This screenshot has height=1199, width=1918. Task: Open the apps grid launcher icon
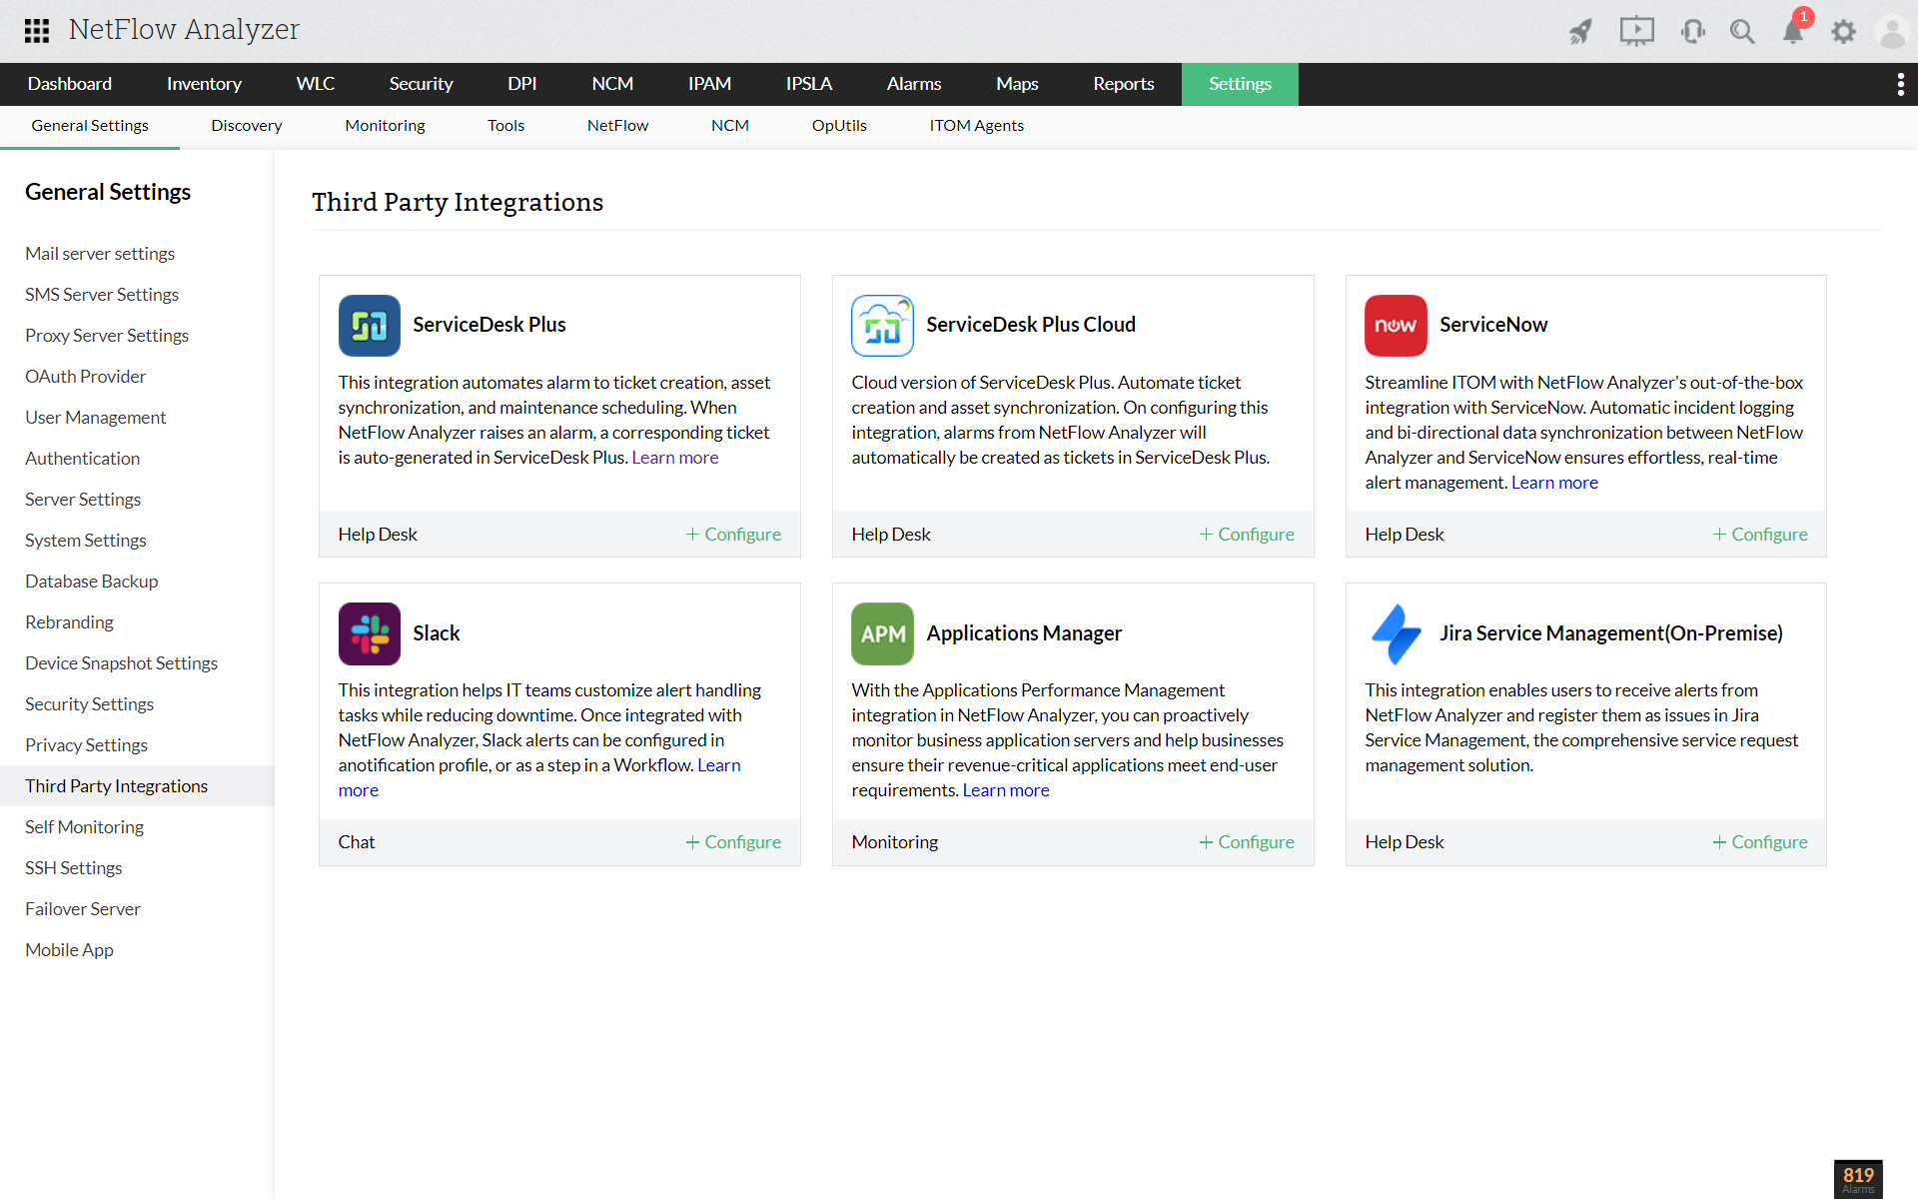(37, 30)
